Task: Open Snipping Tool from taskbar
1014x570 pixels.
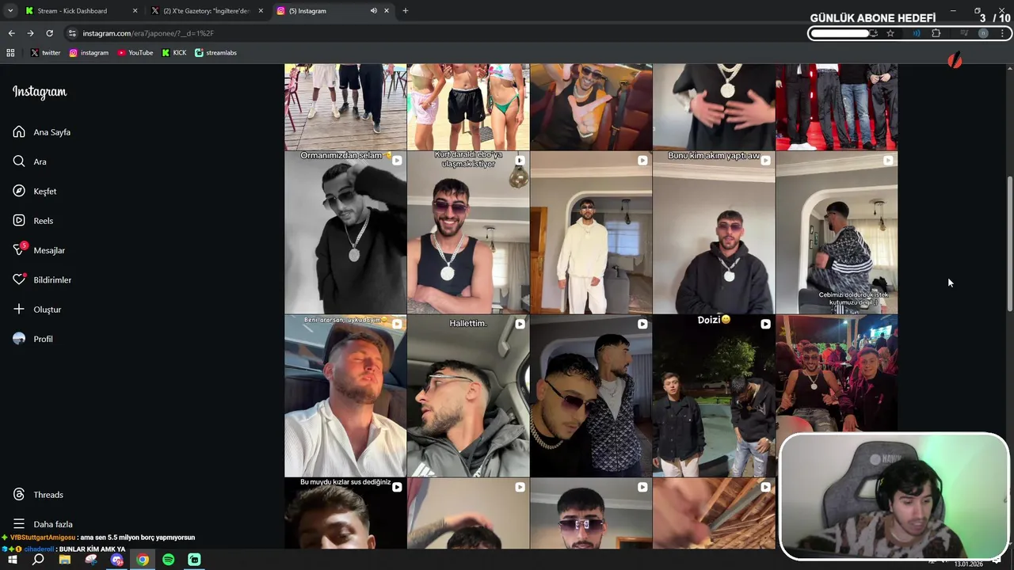Action: [91, 560]
